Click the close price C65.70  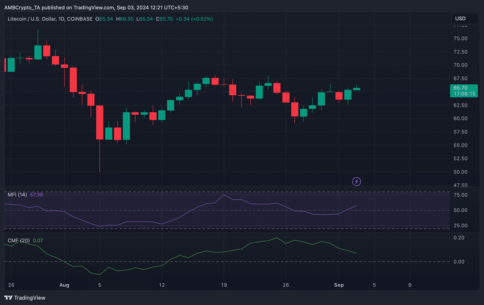pos(164,19)
